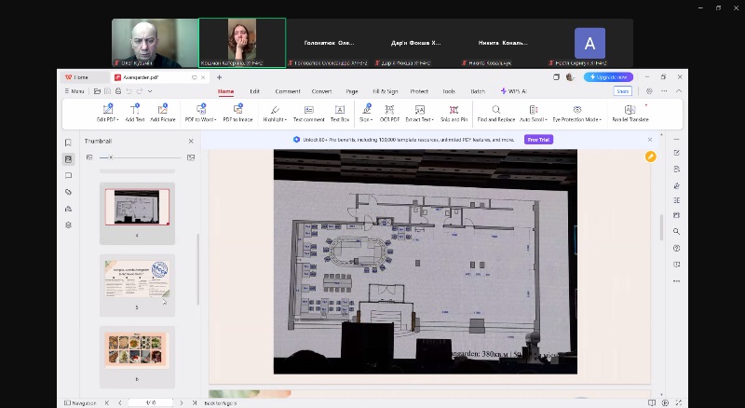Adjust the thumbnail size slider
This screenshot has width=745, height=408.
[x=112, y=157]
